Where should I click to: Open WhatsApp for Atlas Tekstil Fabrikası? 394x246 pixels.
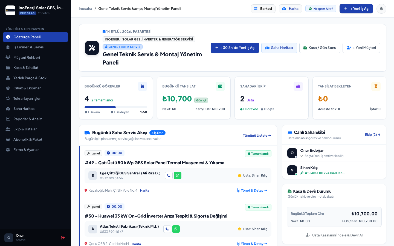point(176,229)
